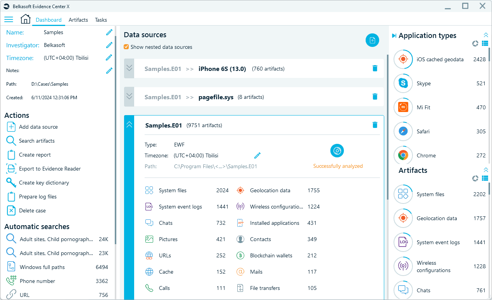Edit the case Timezone pencil icon
The height and width of the screenshot is (300, 492).
tap(109, 58)
